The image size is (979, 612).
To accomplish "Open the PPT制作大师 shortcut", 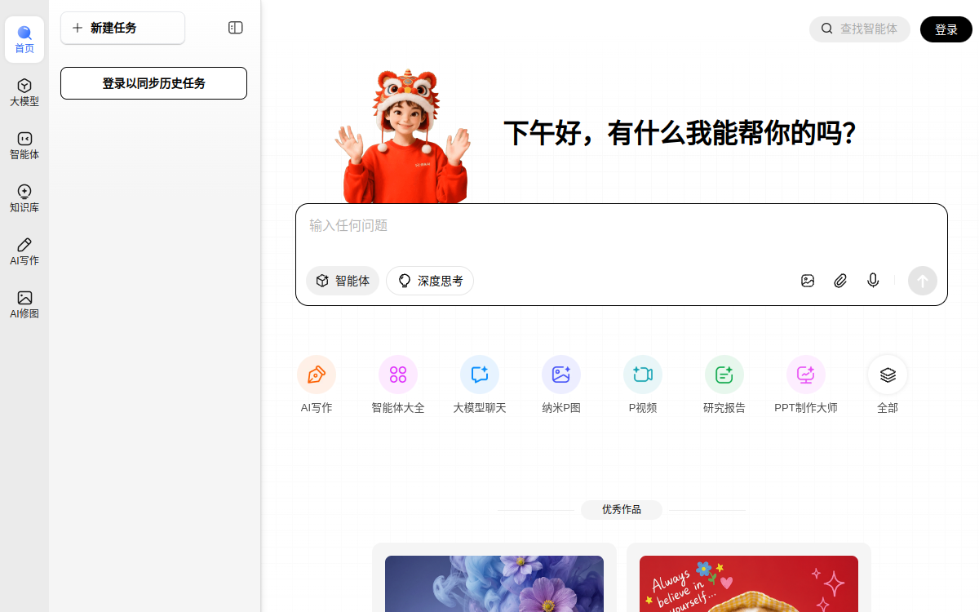I will coord(806,384).
